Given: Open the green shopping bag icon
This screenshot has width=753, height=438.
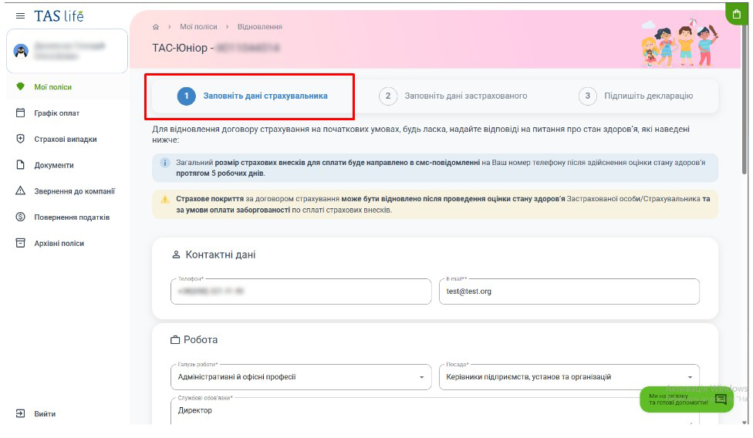Looking at the screenshot, I should [736, 15].
